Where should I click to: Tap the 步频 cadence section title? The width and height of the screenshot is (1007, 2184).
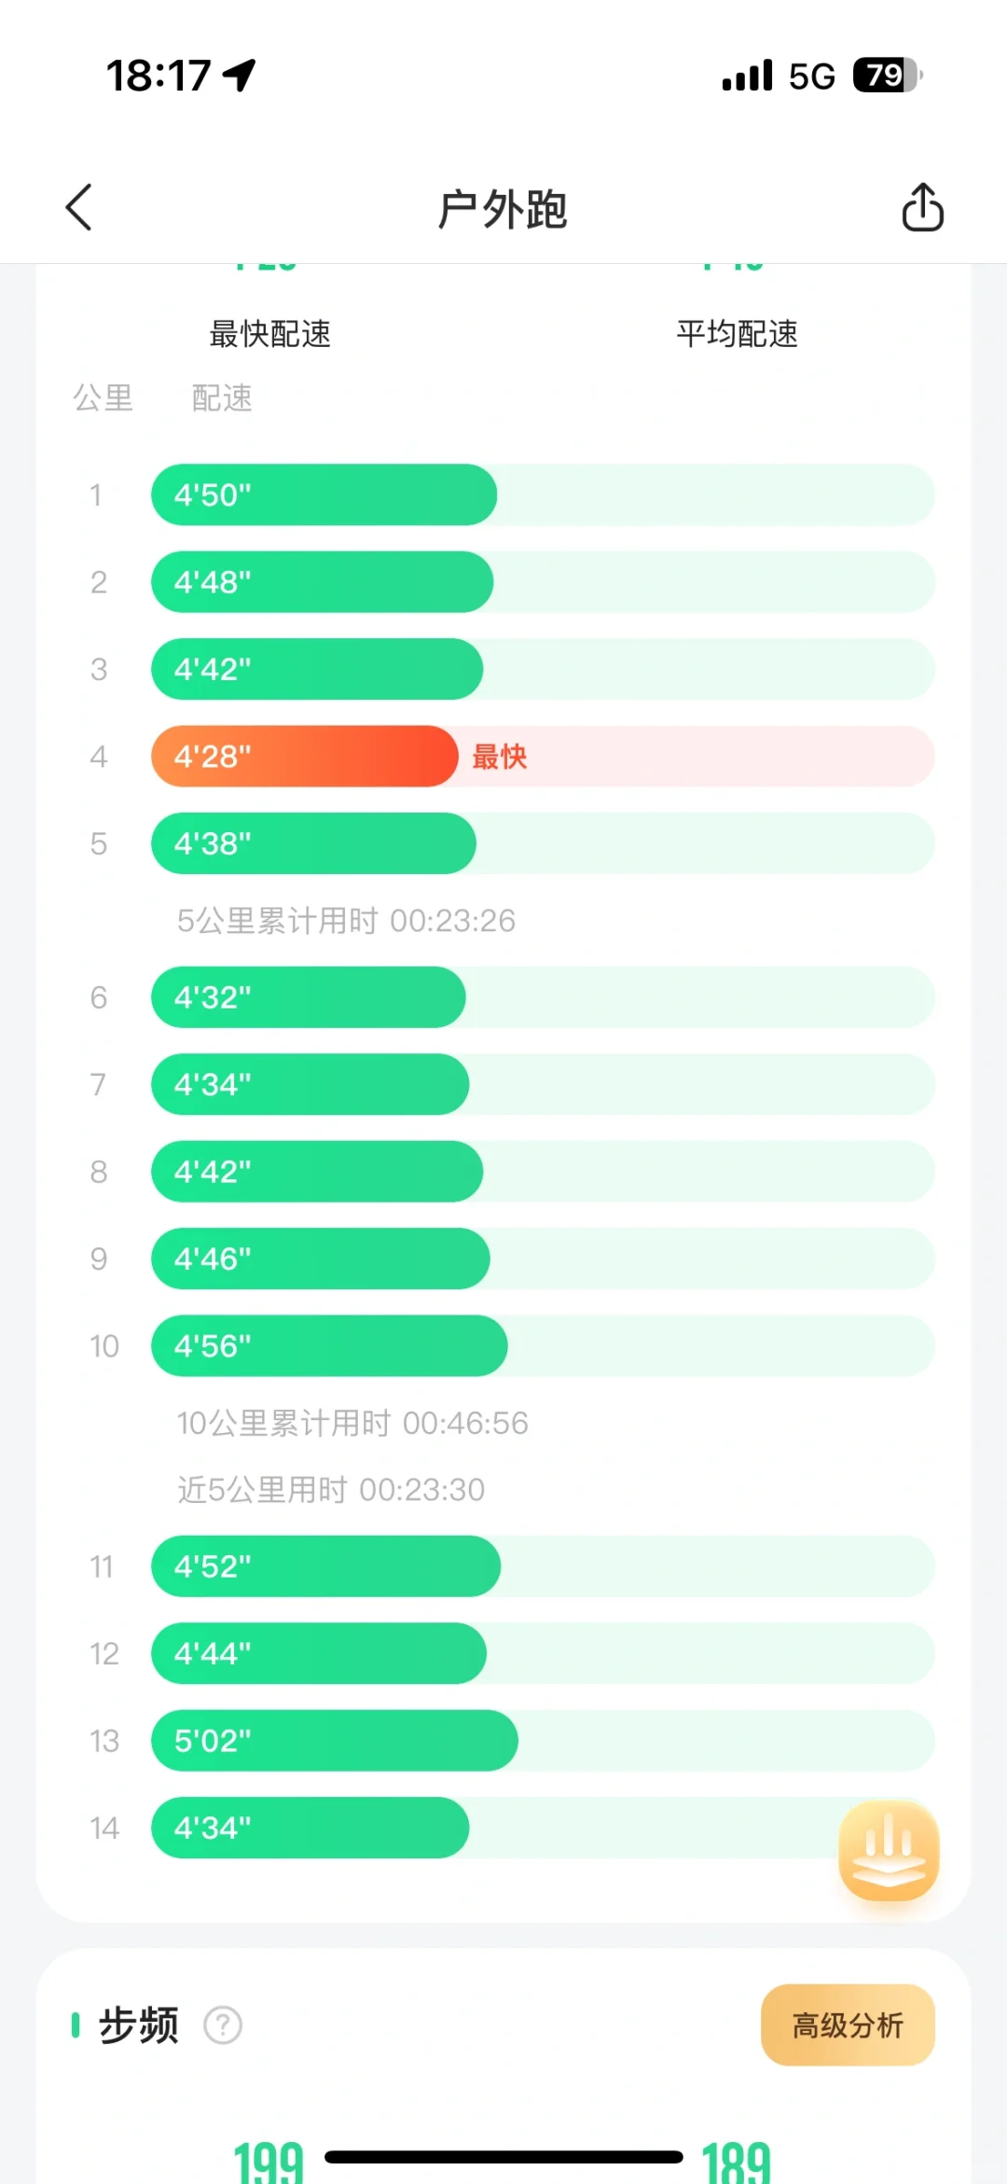pos(138,2025)
